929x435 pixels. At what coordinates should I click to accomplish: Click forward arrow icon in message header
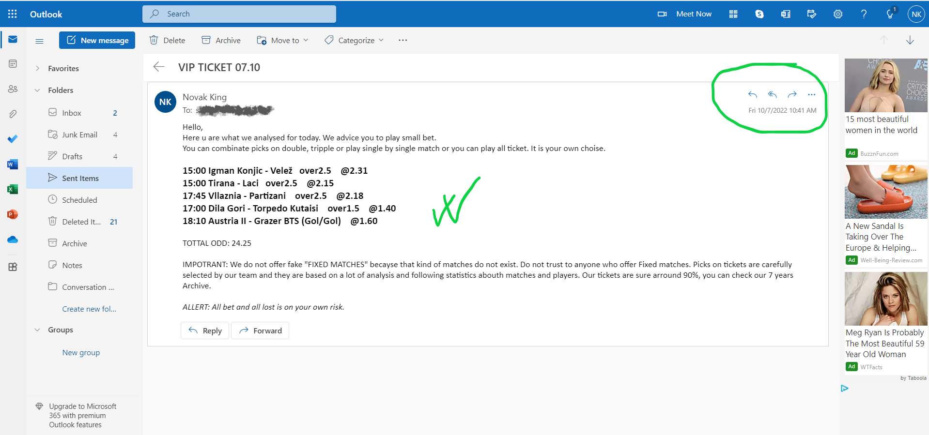(792, 94)
